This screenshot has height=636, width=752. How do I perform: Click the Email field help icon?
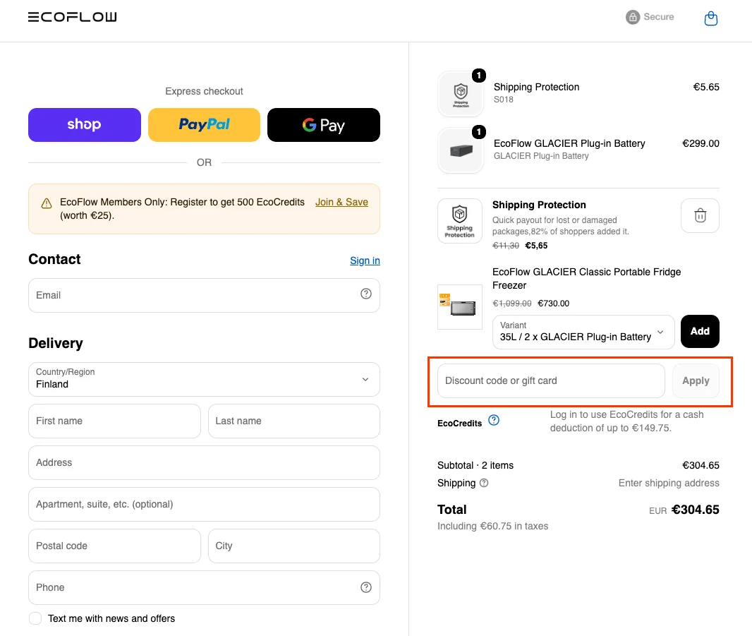click(x=366, y=294)
